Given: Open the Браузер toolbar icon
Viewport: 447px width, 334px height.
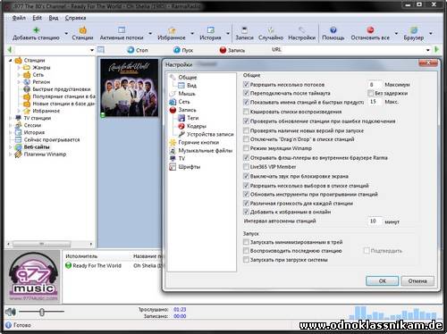Looking at the screenshot, I should tap(414, 30).
